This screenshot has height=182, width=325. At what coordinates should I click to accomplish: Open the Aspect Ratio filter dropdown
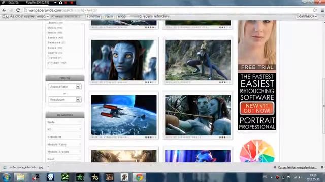click(64, 87)
